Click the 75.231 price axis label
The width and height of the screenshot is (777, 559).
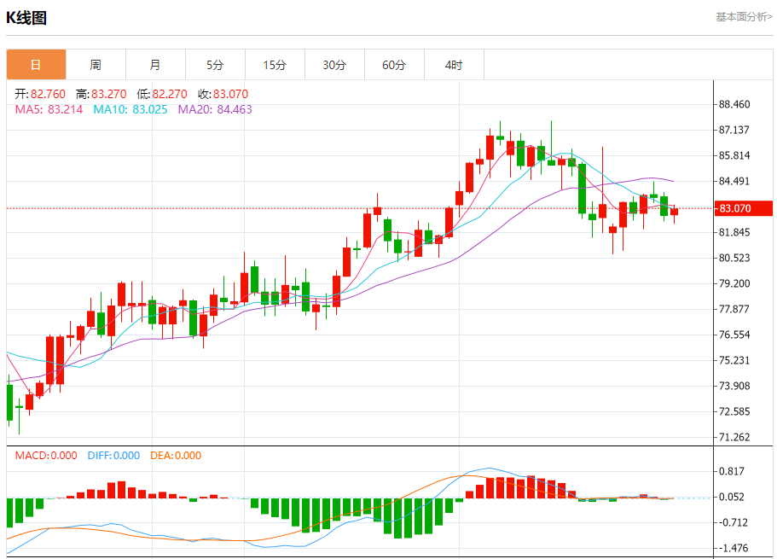pos(734,361)
